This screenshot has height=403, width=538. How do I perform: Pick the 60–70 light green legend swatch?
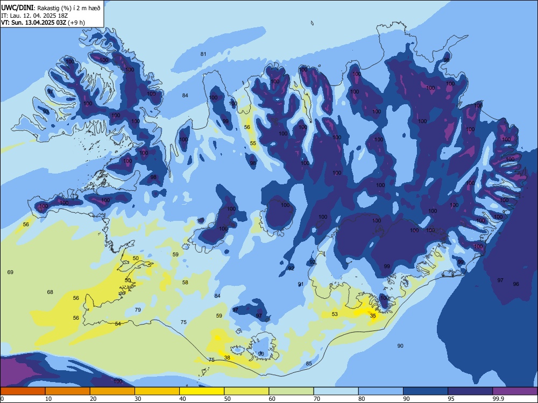click(x=291, y=391)
